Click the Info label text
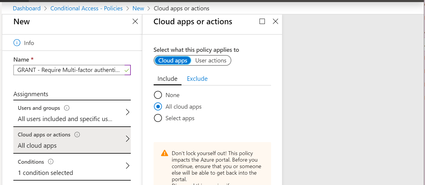425x185 pixels. [x=29, y=43]
